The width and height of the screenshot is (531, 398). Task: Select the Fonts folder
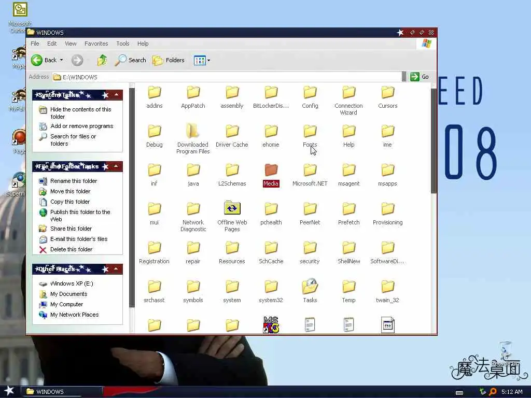(x=310, y=136)
